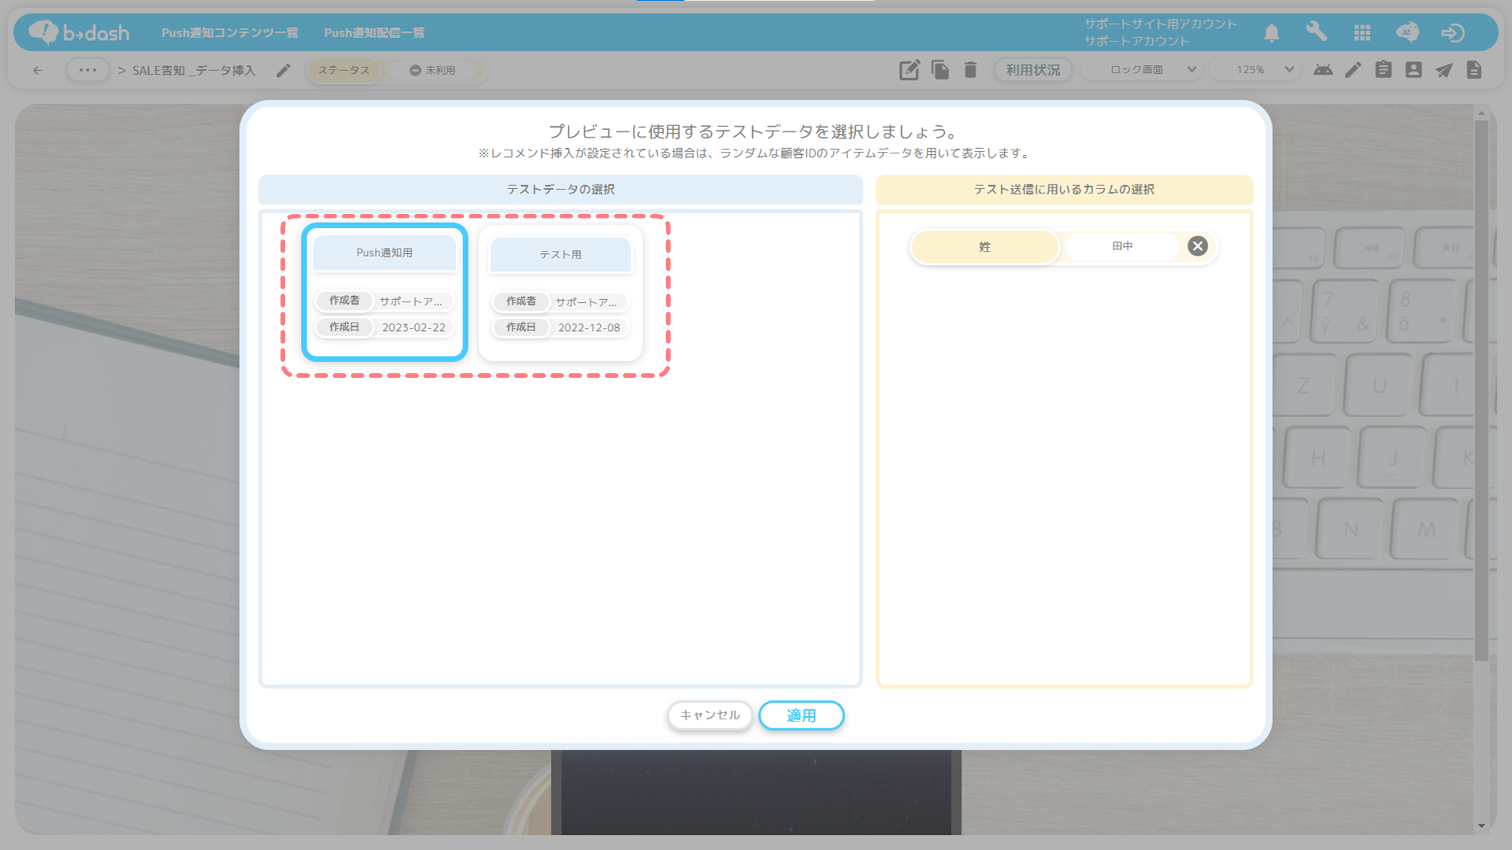
Task: Open the wrench settings icon
Action: click(x=1316, y=32)
